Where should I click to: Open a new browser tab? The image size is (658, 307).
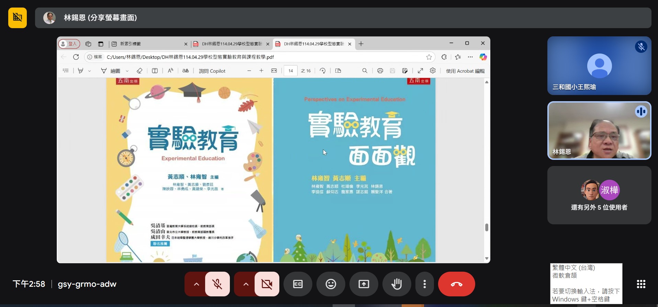(x=361, y=44)
